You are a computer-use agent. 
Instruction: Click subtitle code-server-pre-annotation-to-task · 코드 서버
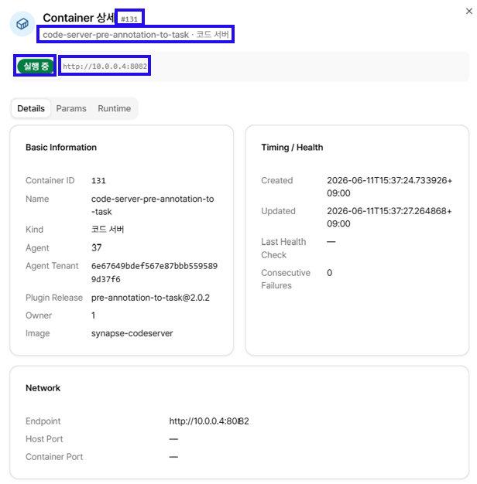(136, 35)
